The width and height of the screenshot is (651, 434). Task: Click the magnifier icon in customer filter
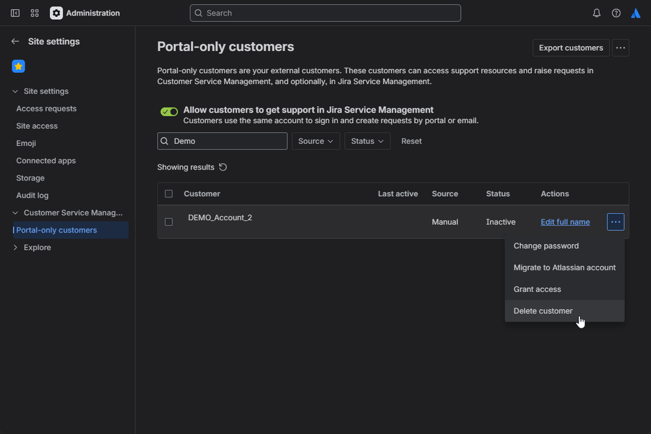164,141
